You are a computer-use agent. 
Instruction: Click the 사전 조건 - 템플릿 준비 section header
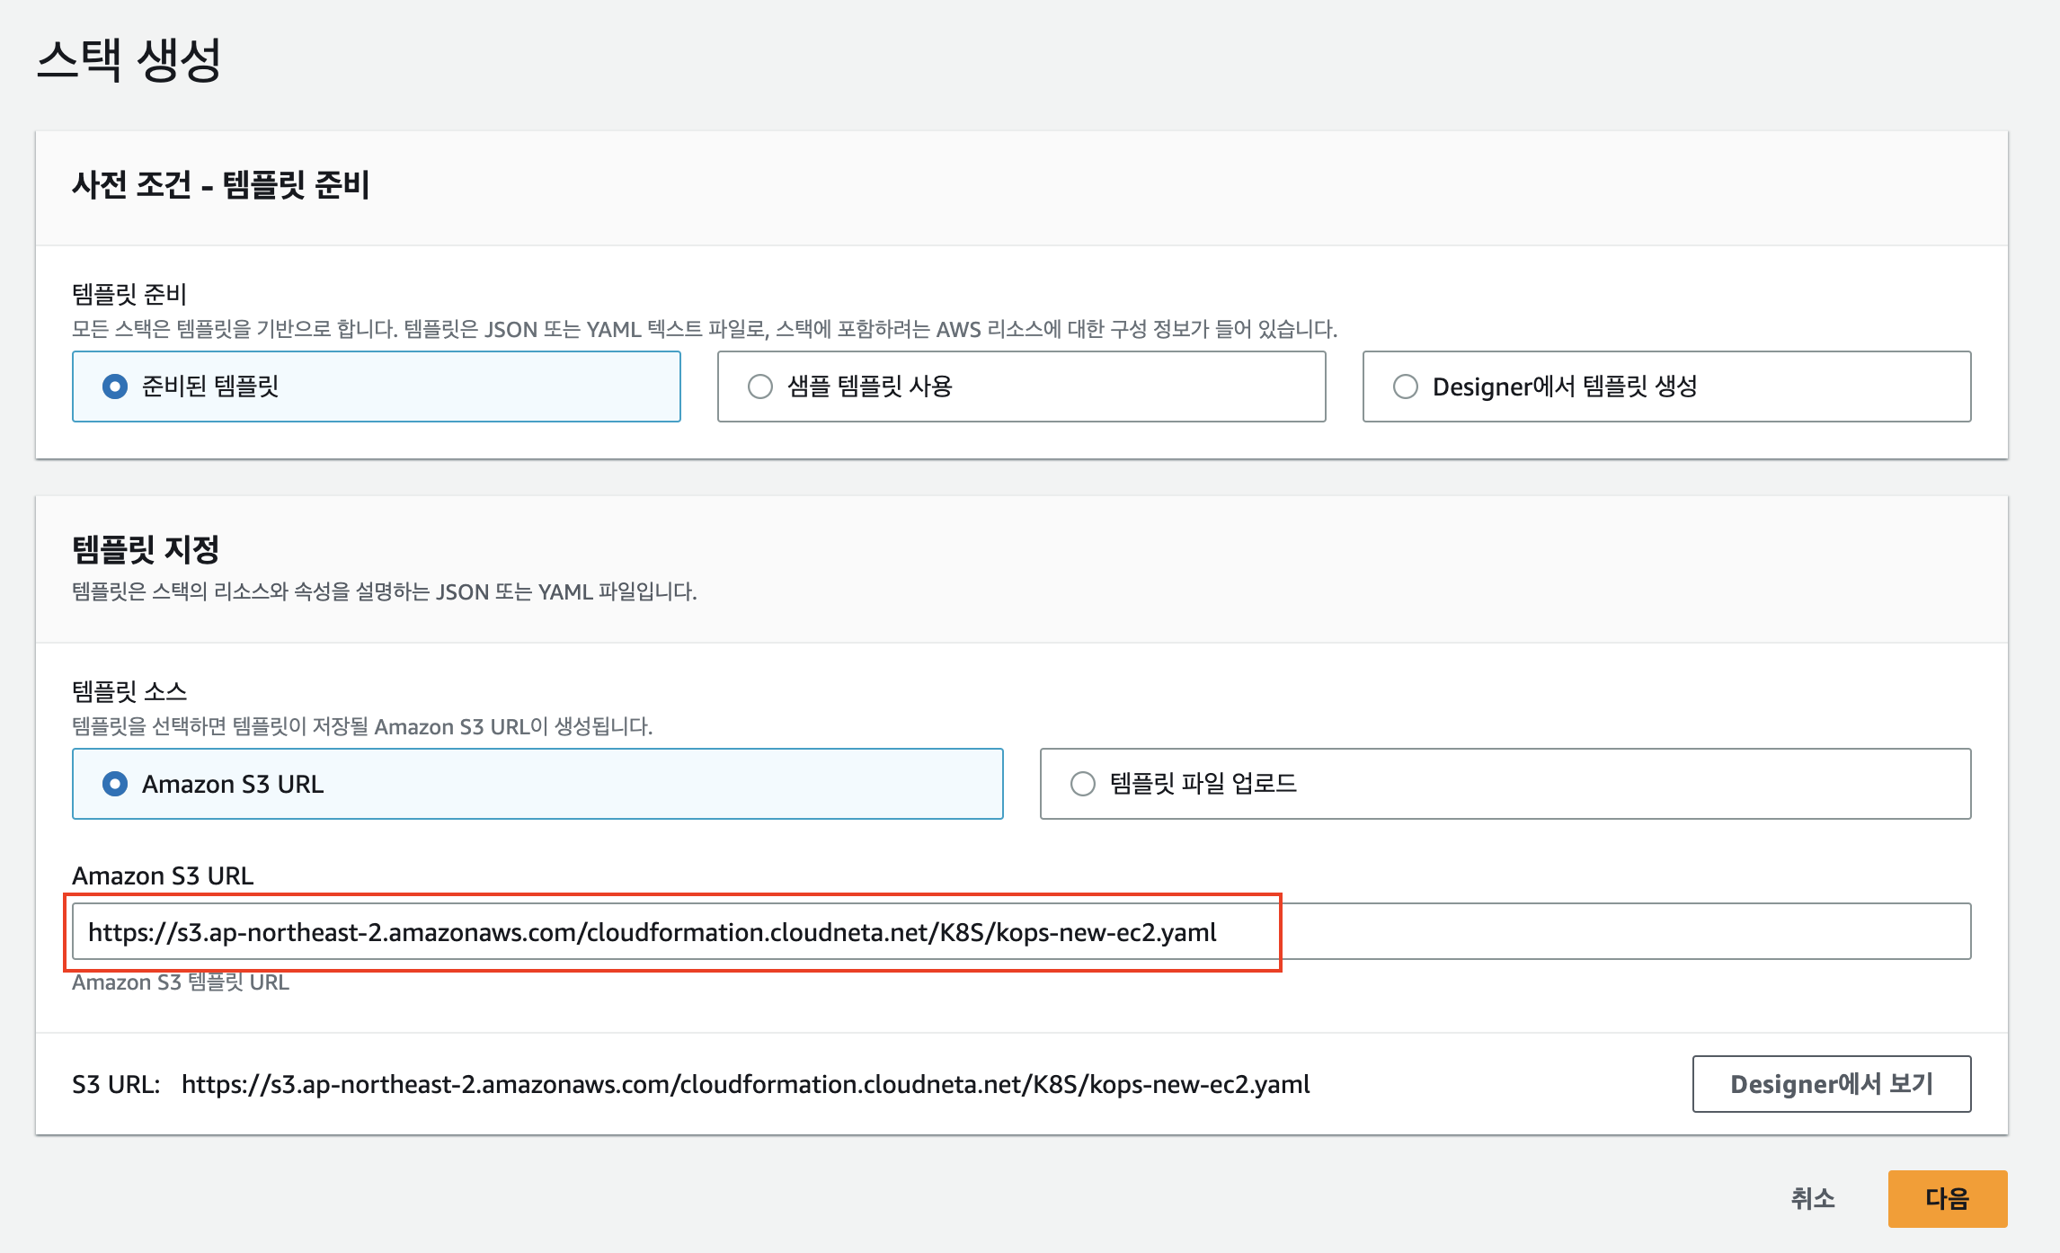click(220, 185)
